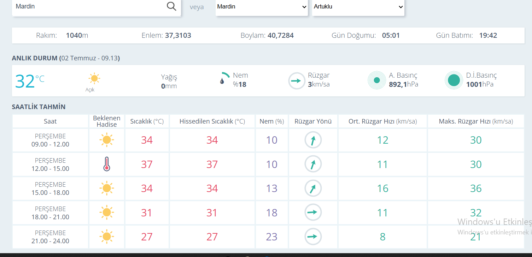Screen dimensions: 532x257
Task: Click the sun icon for 09.00 - 12.00
Action: click(x=106, y=140)
